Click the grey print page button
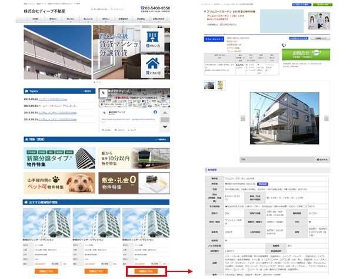Image resolution: width=353 pixels, height=279 pixels. (320, 38)
